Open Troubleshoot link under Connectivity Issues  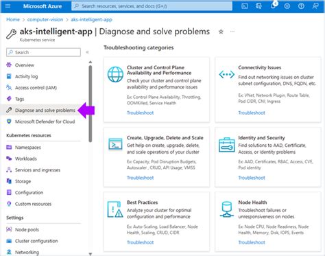pos(252,113)
